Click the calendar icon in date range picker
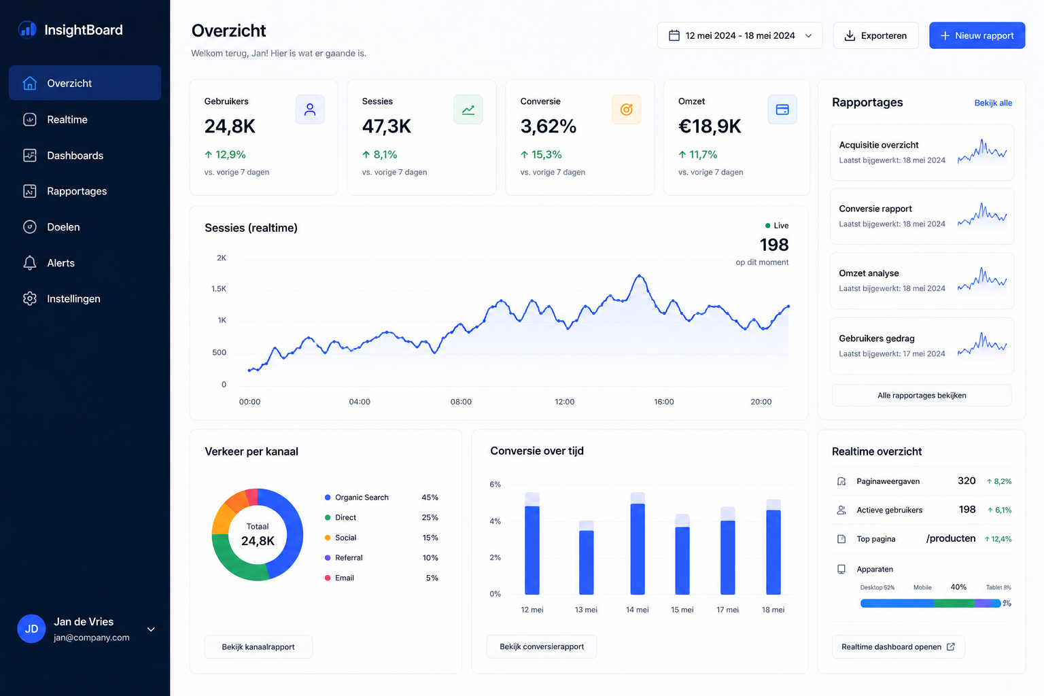Viewport: 1044px width, 696px height. pyautogui.click(x=674, y=35)
